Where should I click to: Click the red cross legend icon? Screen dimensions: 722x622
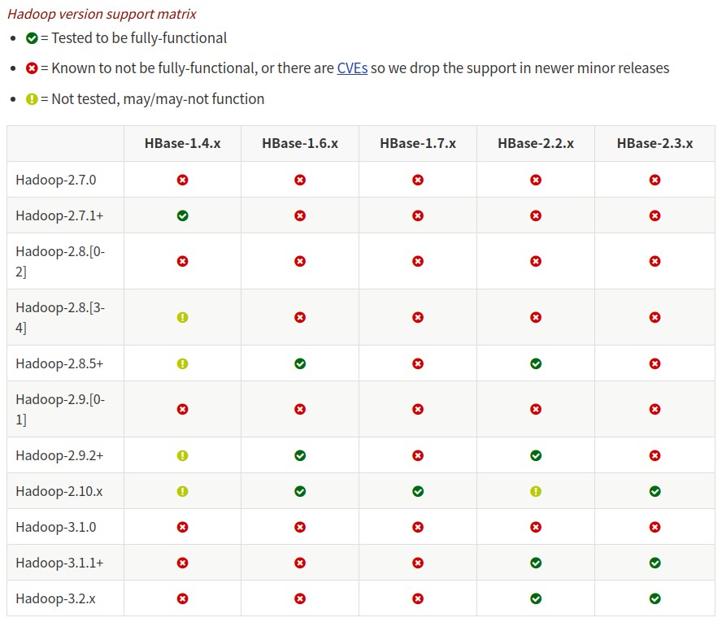click(32, 68)
